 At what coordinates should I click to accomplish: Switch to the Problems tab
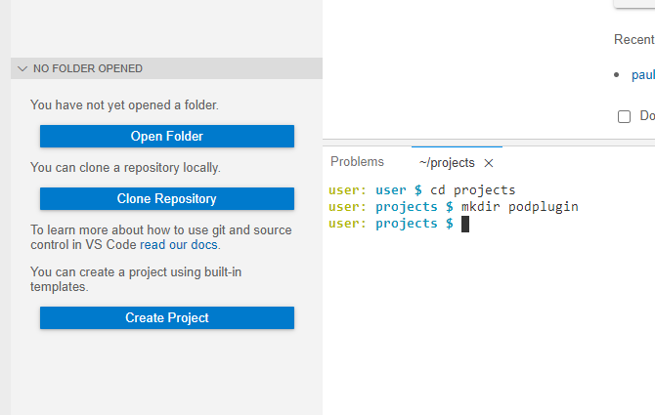(x=357, y=162)
